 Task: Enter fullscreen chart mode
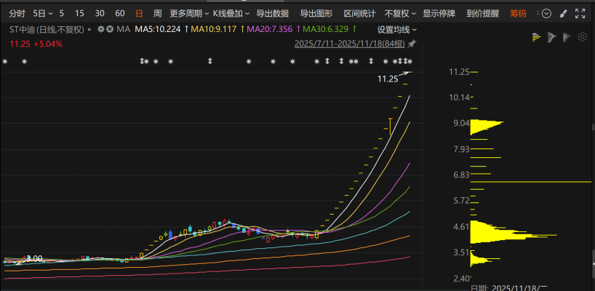tap(580, 13)
